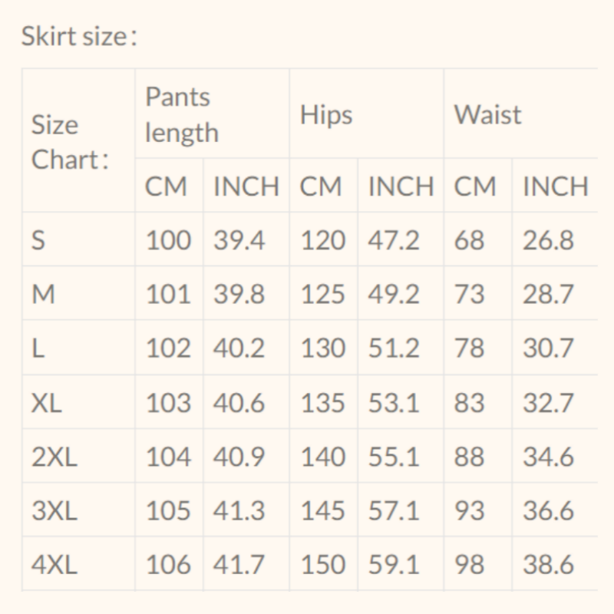The width and height of the screenshot is (614, 614).
Task: Click the "Size Chart:" header cell
Action: point(69,142)
